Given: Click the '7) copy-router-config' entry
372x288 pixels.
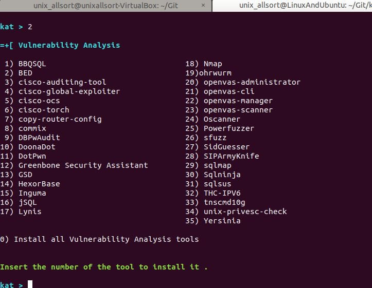Looking at the screenshot, I should coord(53,119).
